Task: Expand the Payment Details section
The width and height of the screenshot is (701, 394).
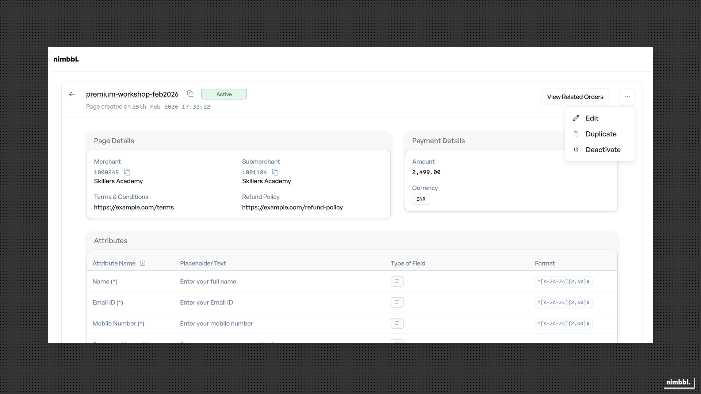Action: (x=438, y=140)
